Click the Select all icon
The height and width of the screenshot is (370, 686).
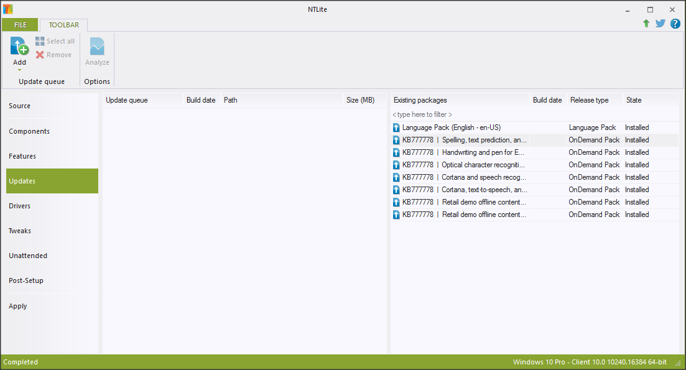click(40, 41)
